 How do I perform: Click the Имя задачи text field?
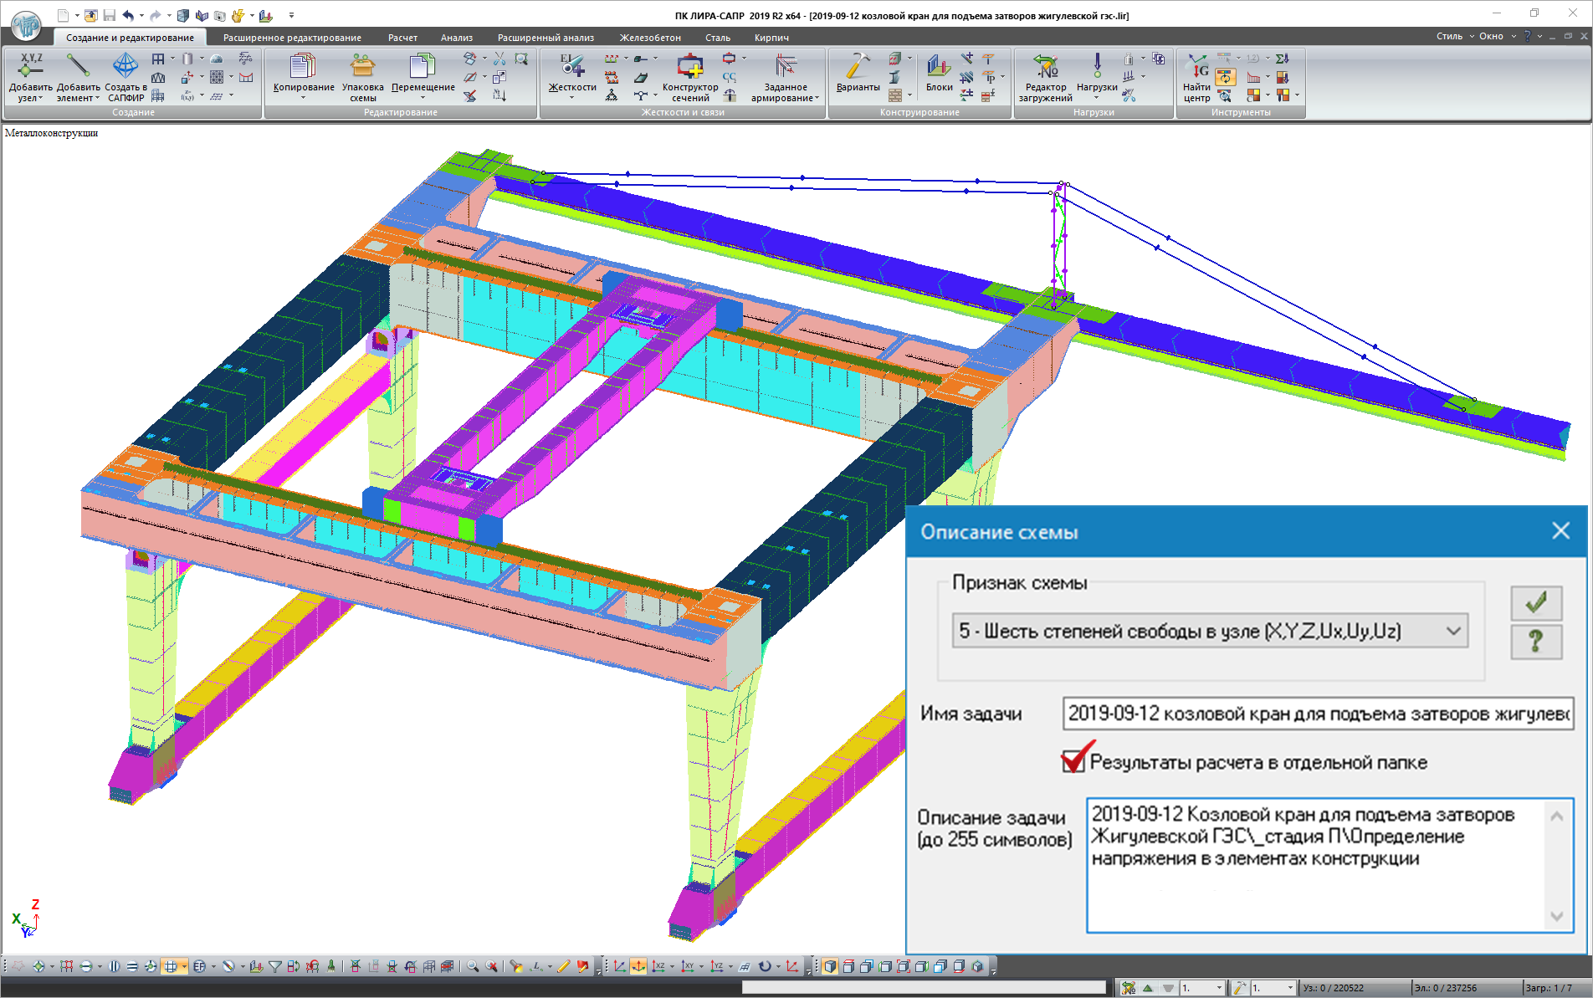coord(1317,714)
